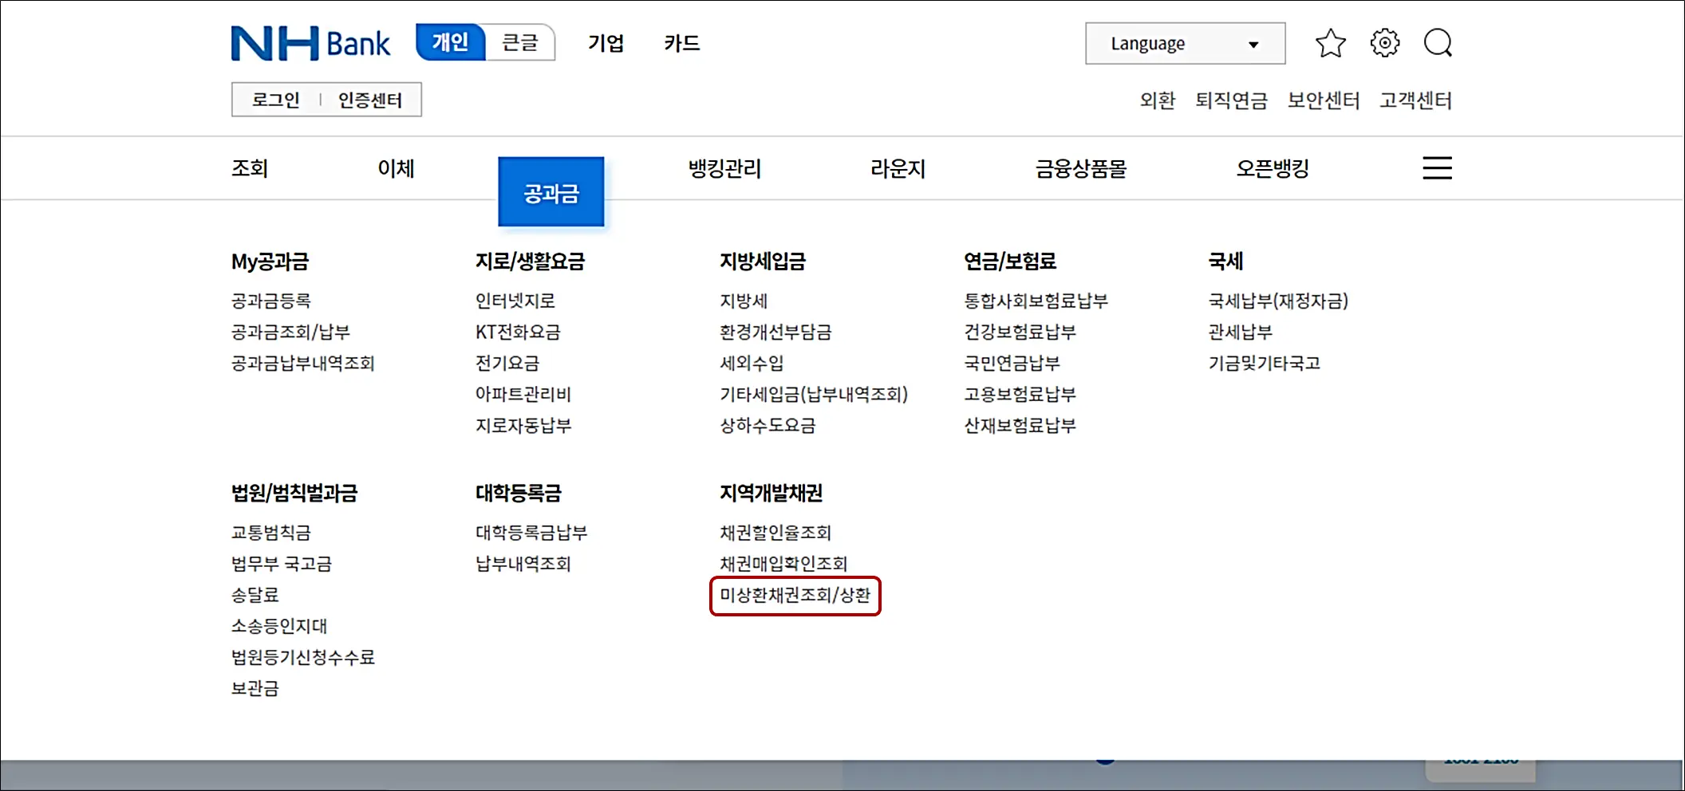This screenshot has height=791, width=1685.
Task: Select the 금융상품몰 menu item
Action: tap(1079, 168)
